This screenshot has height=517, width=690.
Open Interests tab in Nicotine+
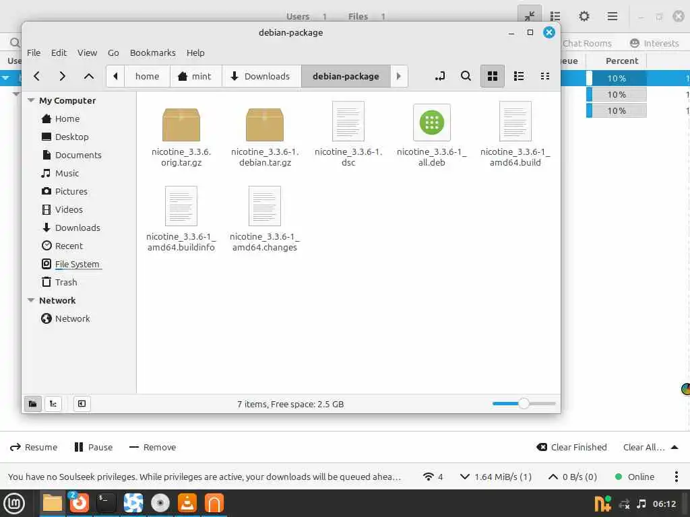point(654,43)
